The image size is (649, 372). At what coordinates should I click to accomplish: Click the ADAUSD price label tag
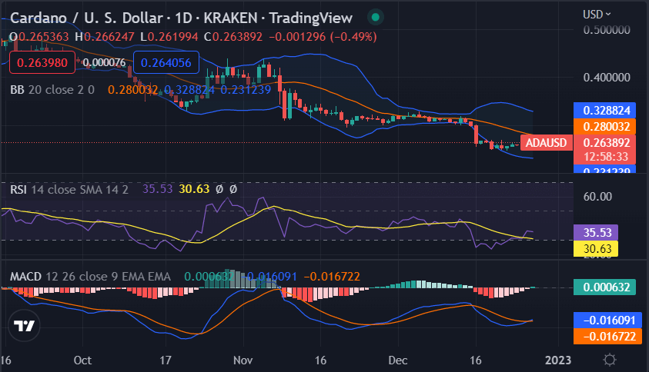click(547, 143)
